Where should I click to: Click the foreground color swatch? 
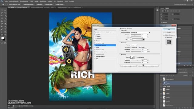[x=2, y=38]
